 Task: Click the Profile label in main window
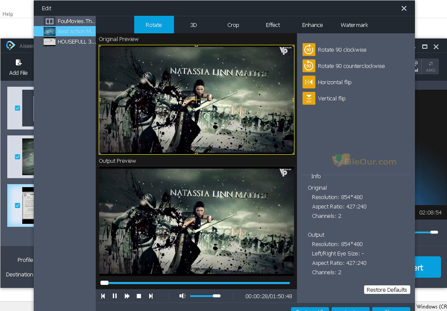(x=25, y=260)
